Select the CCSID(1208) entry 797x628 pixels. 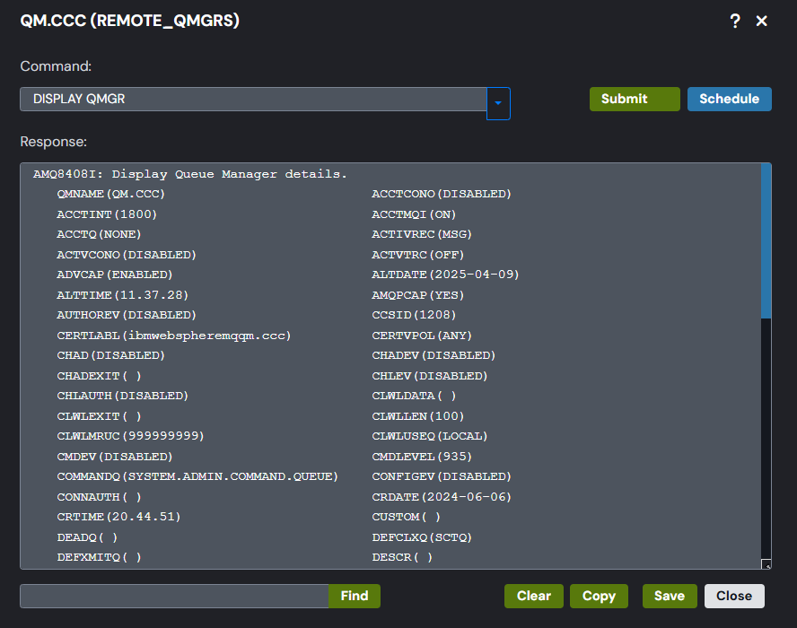tap(414, 315)
